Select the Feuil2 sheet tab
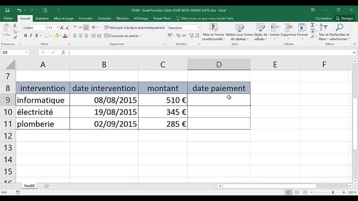358x201 pixels. [30, 186]
